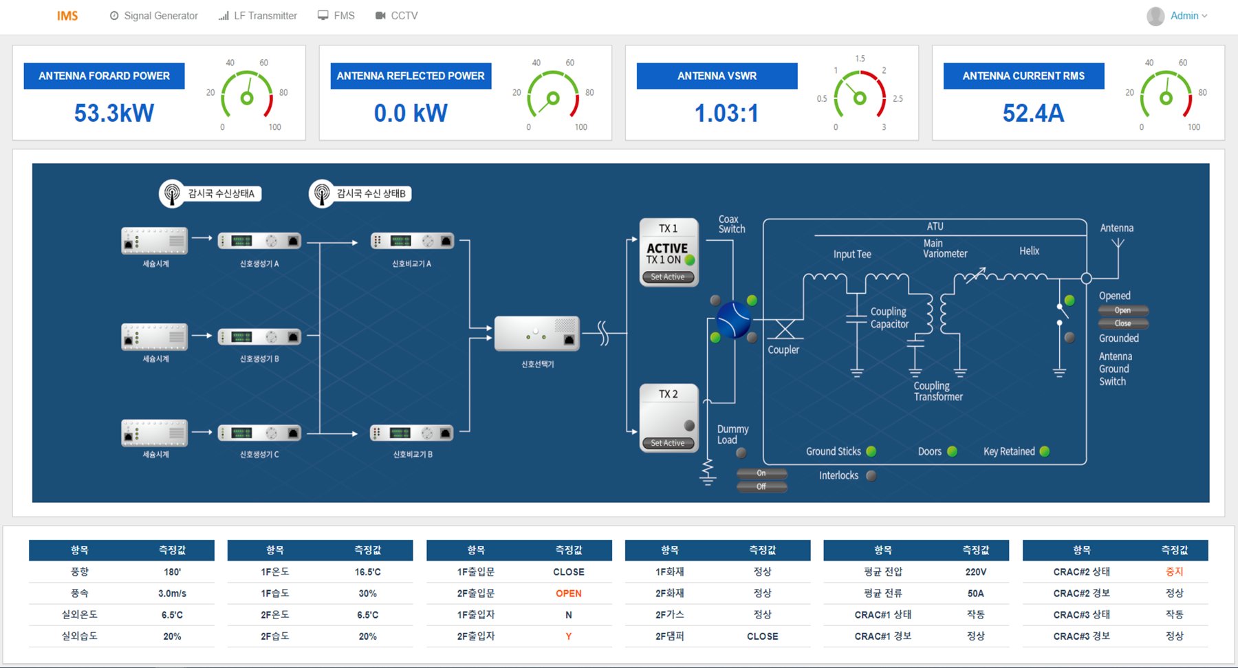
Task: Click the OPEN value for 2F출입문
Action: (569, 593)
